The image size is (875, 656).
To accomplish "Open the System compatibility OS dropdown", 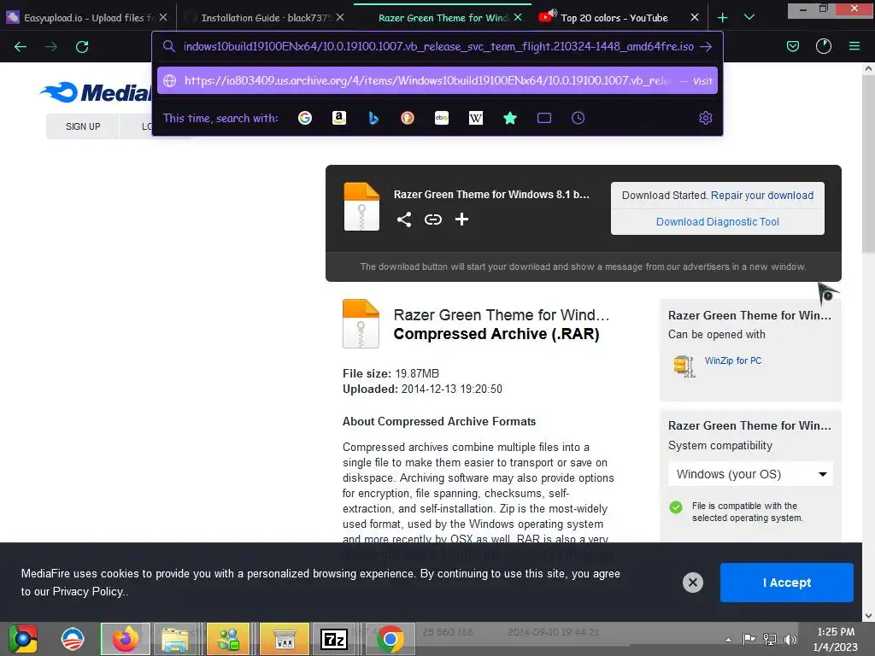I will pyautogui.click(x=750, y=474).
